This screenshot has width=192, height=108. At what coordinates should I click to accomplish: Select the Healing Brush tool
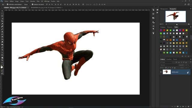tap(2, 26)
